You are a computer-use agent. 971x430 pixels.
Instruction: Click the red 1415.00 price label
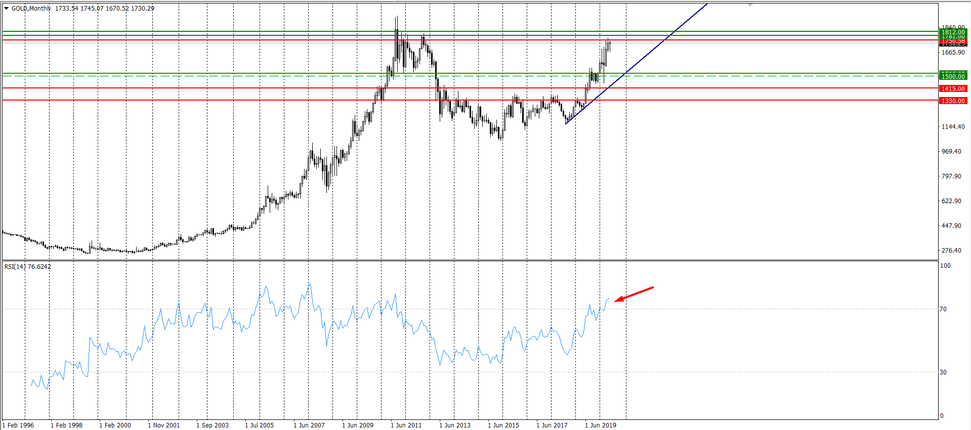(x=953, y=88)
